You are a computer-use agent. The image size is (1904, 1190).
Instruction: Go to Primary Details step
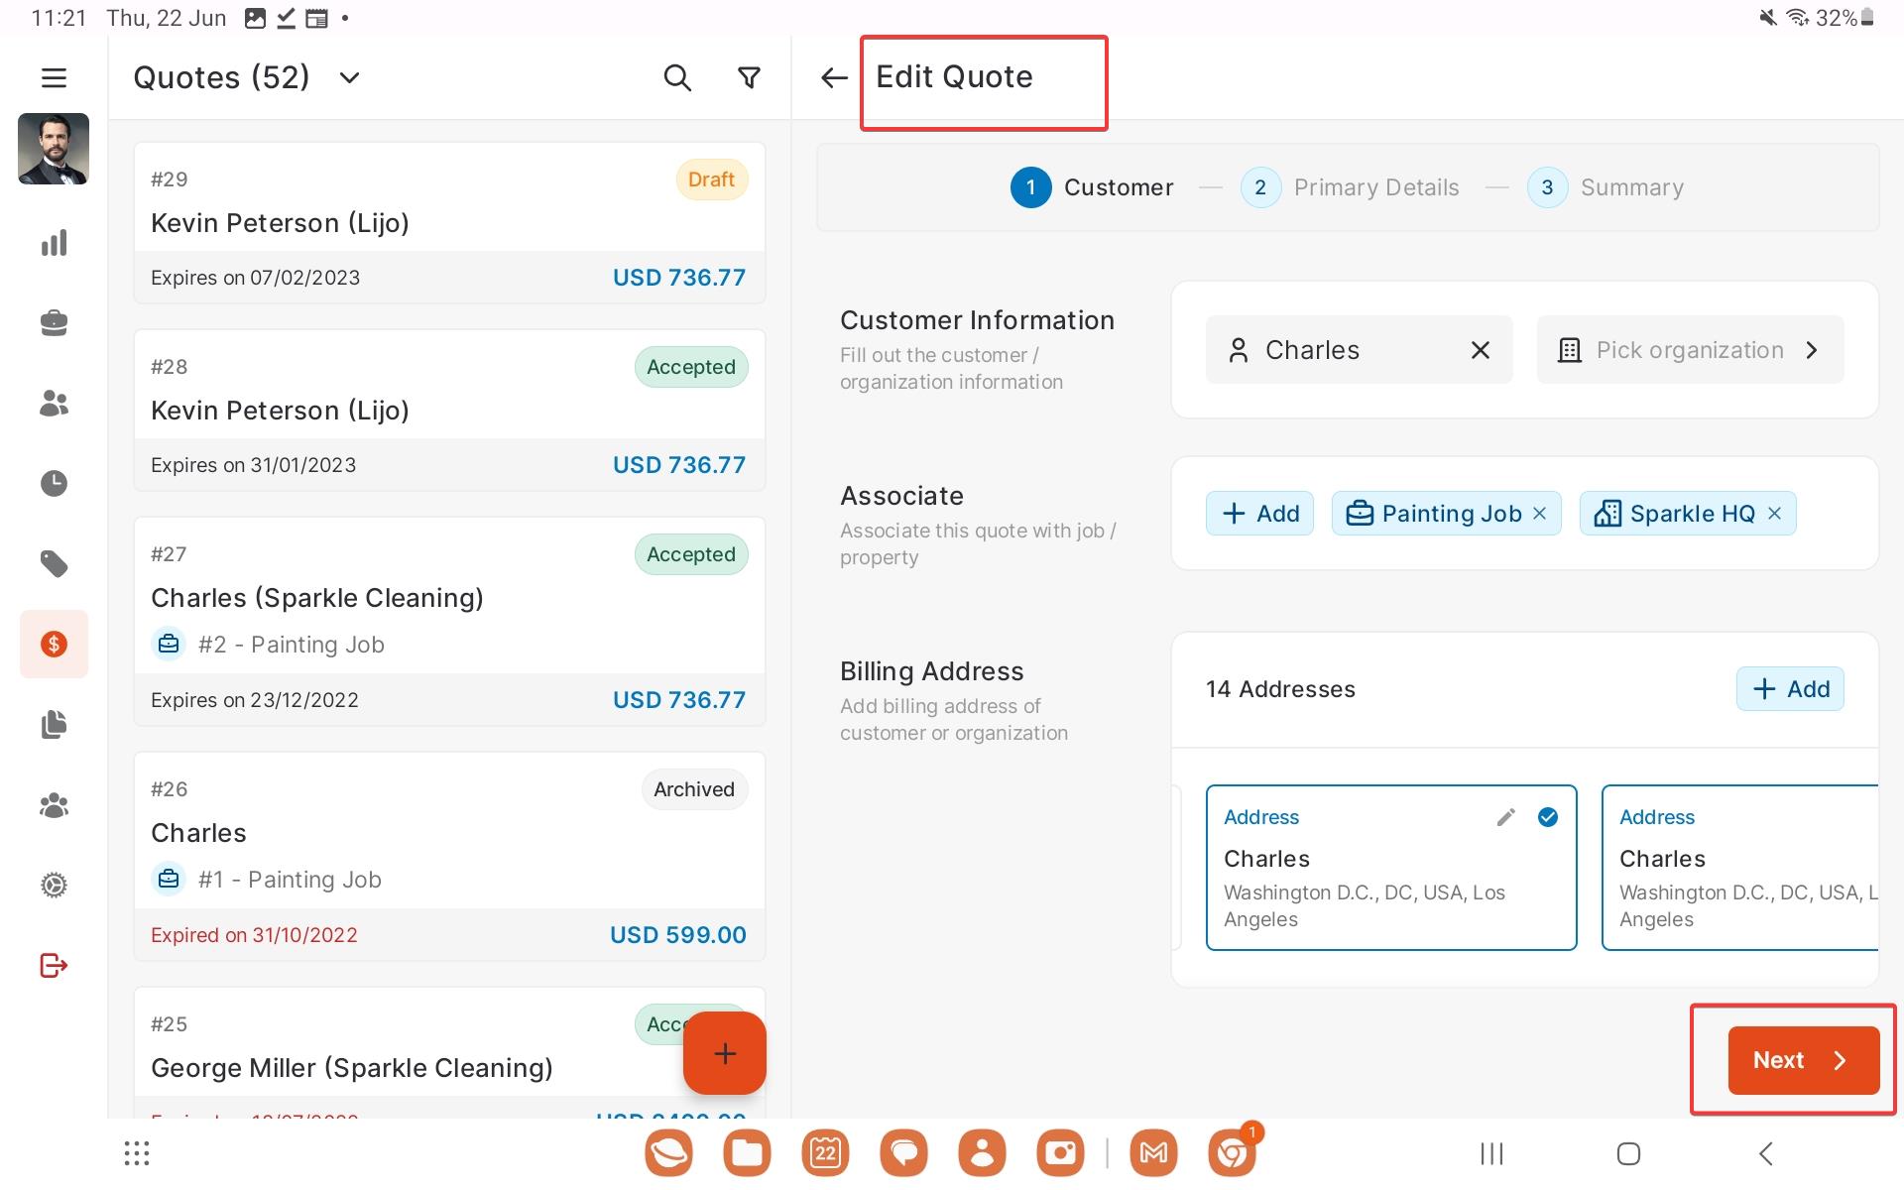tap(1350, 187)
